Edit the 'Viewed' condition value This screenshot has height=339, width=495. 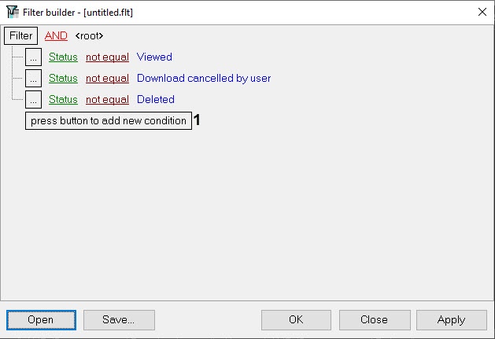[x=154, y=57]
